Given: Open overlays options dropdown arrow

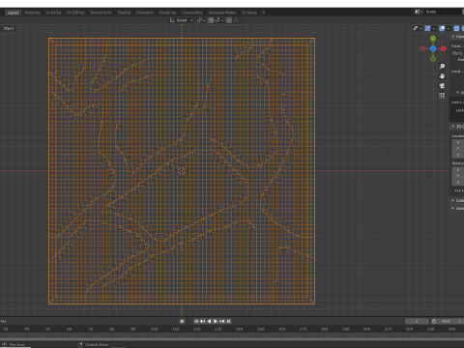Looking at the screenshot, I should coord(449,29).
